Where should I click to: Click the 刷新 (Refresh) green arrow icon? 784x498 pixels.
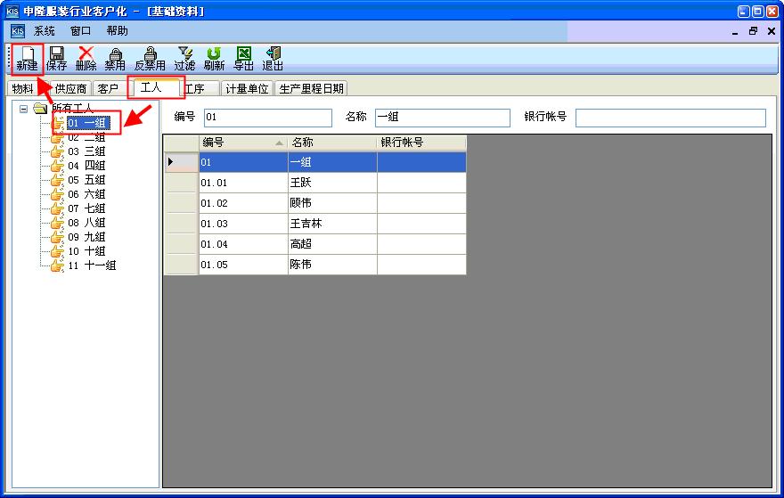(214, 58)
